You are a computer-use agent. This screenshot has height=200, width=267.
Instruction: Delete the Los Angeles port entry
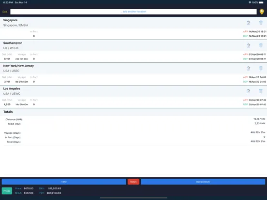tap(261, 91)
